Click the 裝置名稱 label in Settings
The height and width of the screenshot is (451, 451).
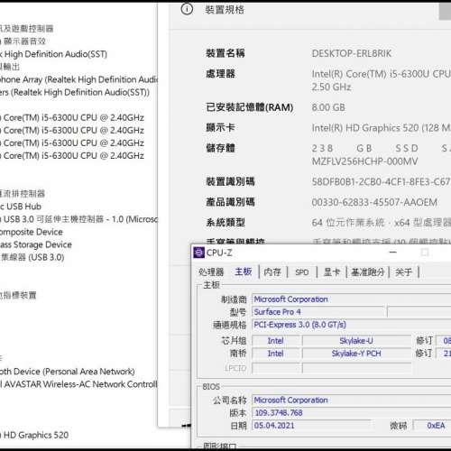[225, 53]
